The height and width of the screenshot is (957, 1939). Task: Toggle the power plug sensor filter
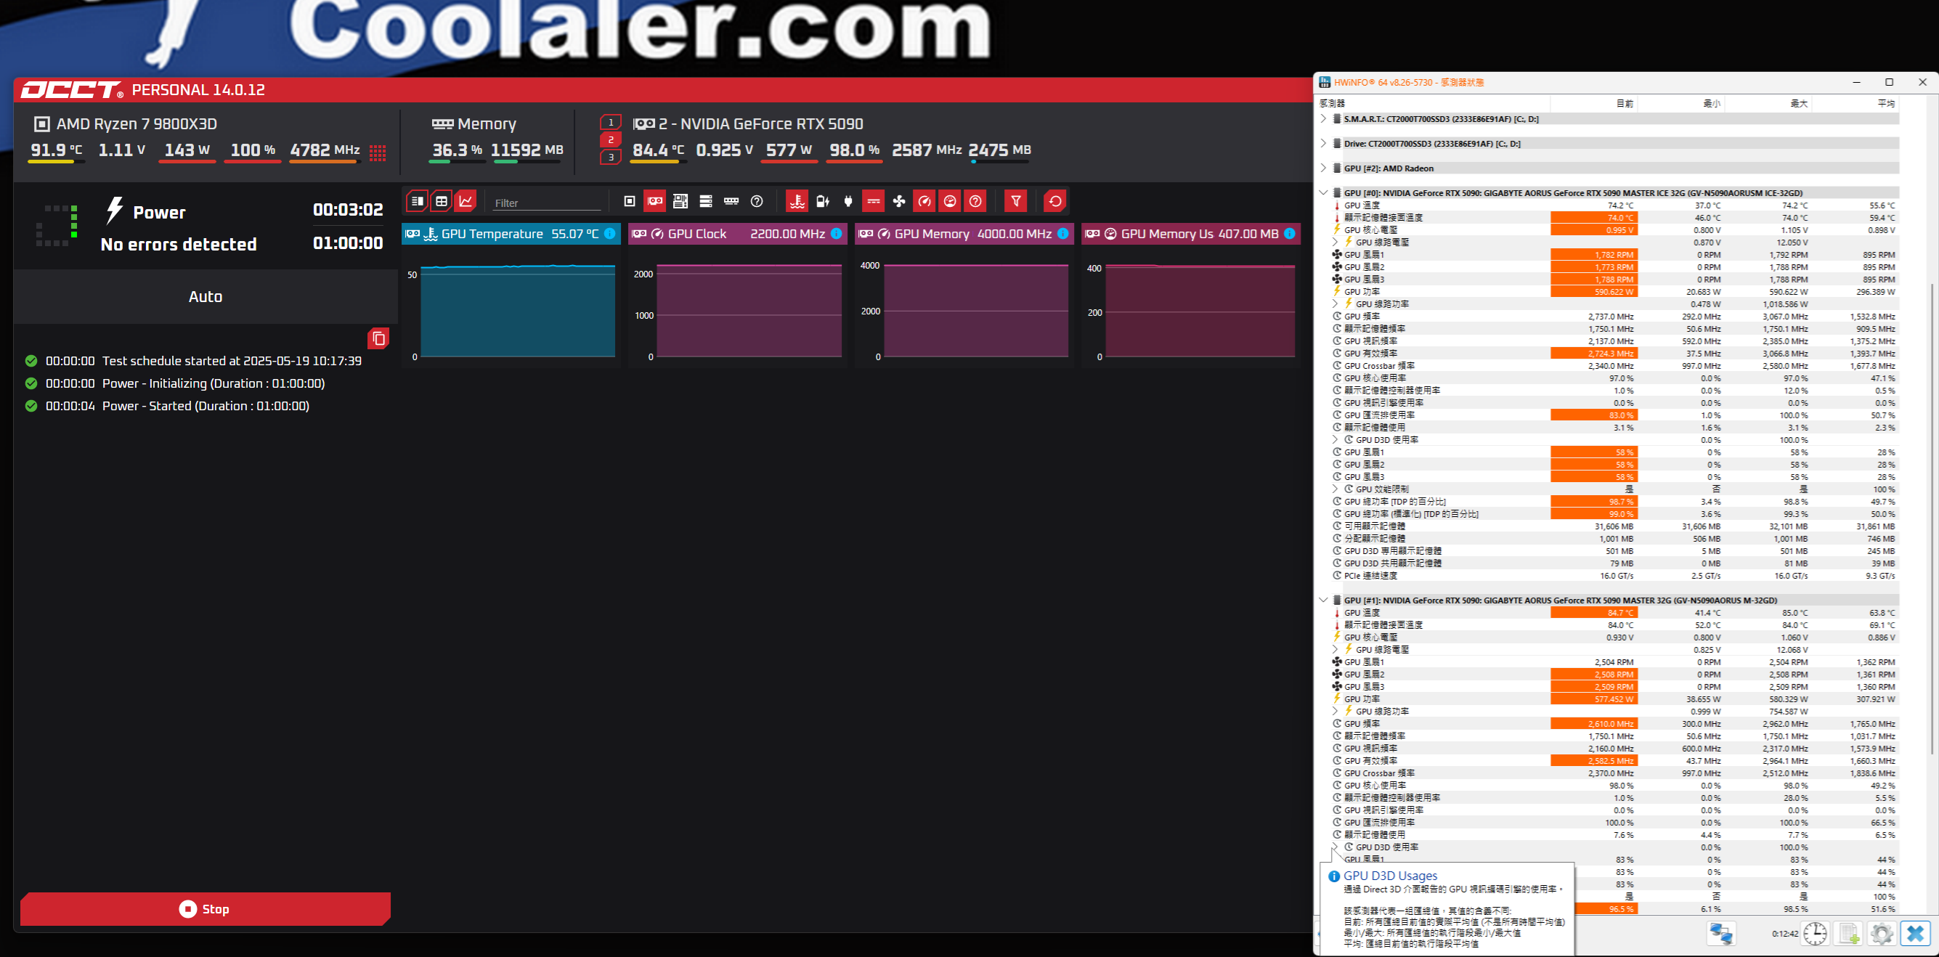click(848, 201)
